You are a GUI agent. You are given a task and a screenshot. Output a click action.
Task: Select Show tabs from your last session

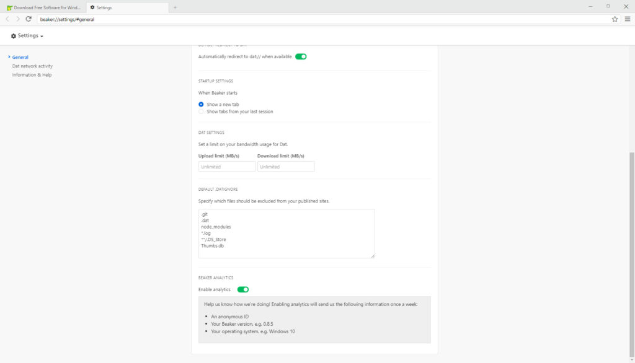201,112
